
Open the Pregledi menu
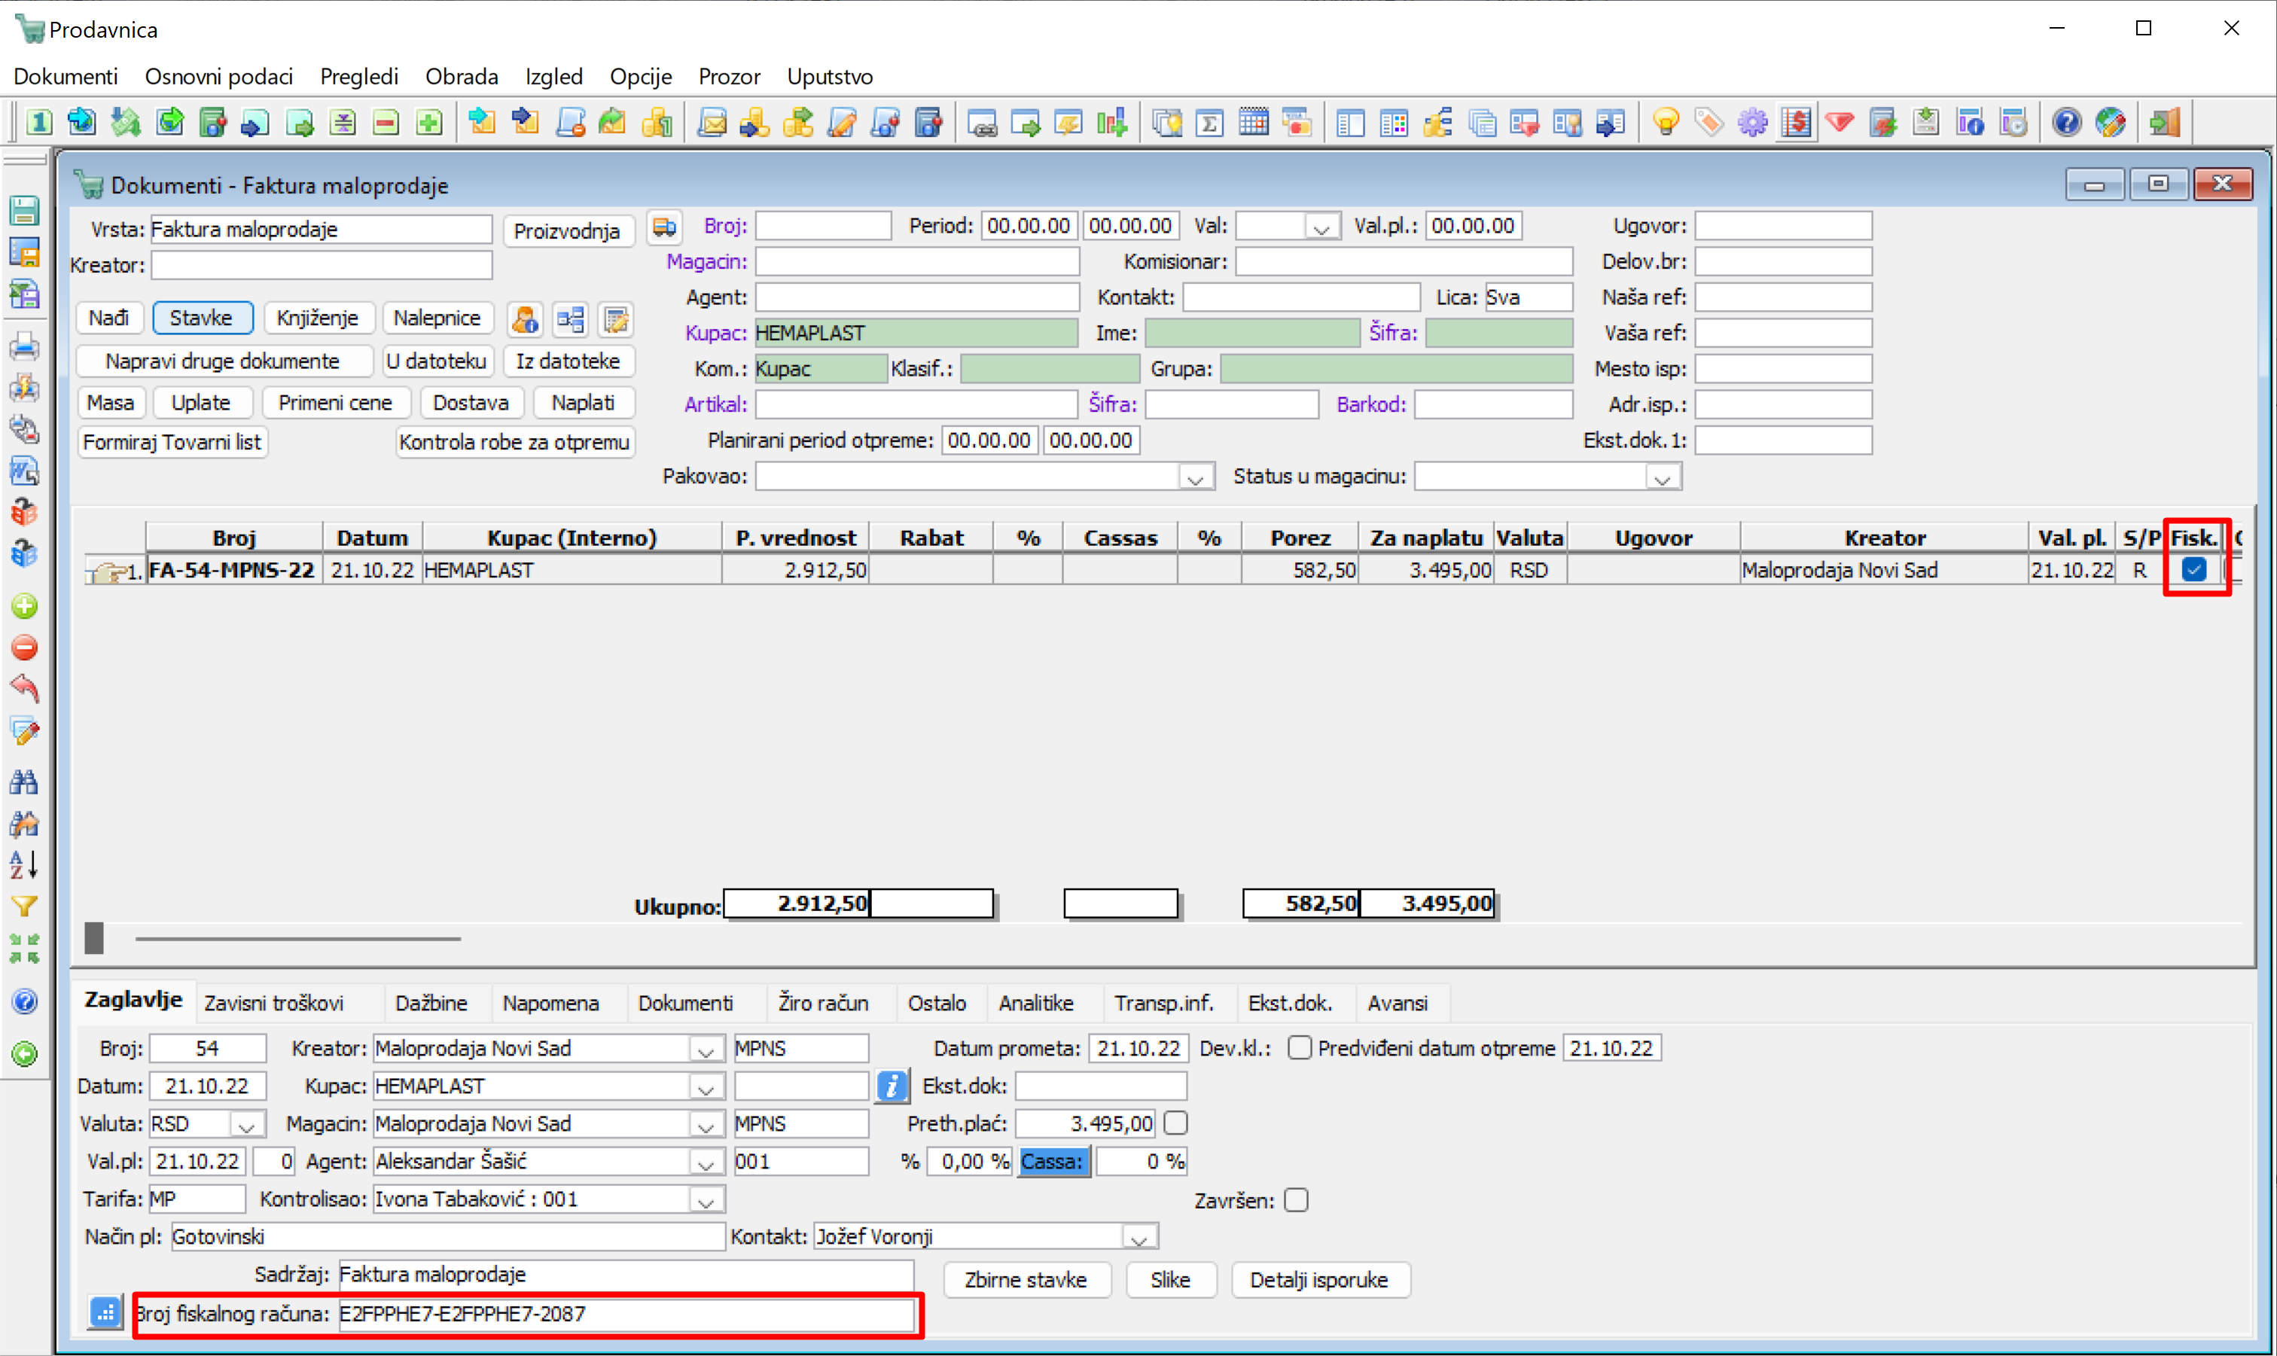click(359, 76)
